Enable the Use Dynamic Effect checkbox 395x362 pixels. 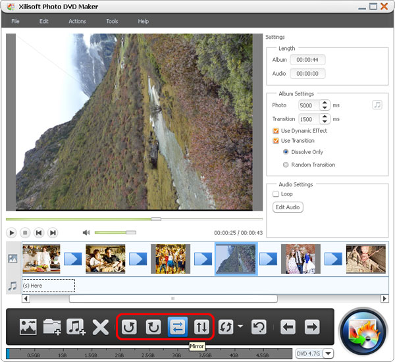tap(276, 130)
